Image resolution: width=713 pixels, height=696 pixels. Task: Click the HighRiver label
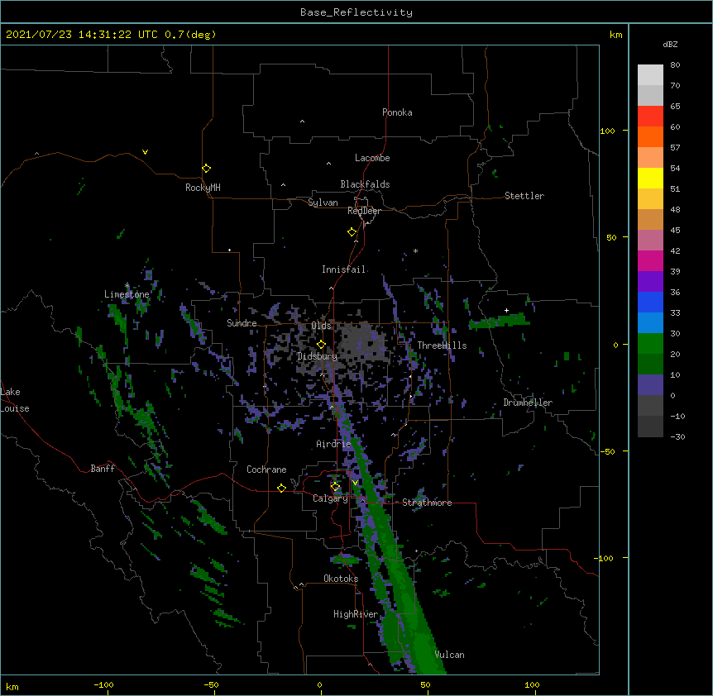pos(356,614)
